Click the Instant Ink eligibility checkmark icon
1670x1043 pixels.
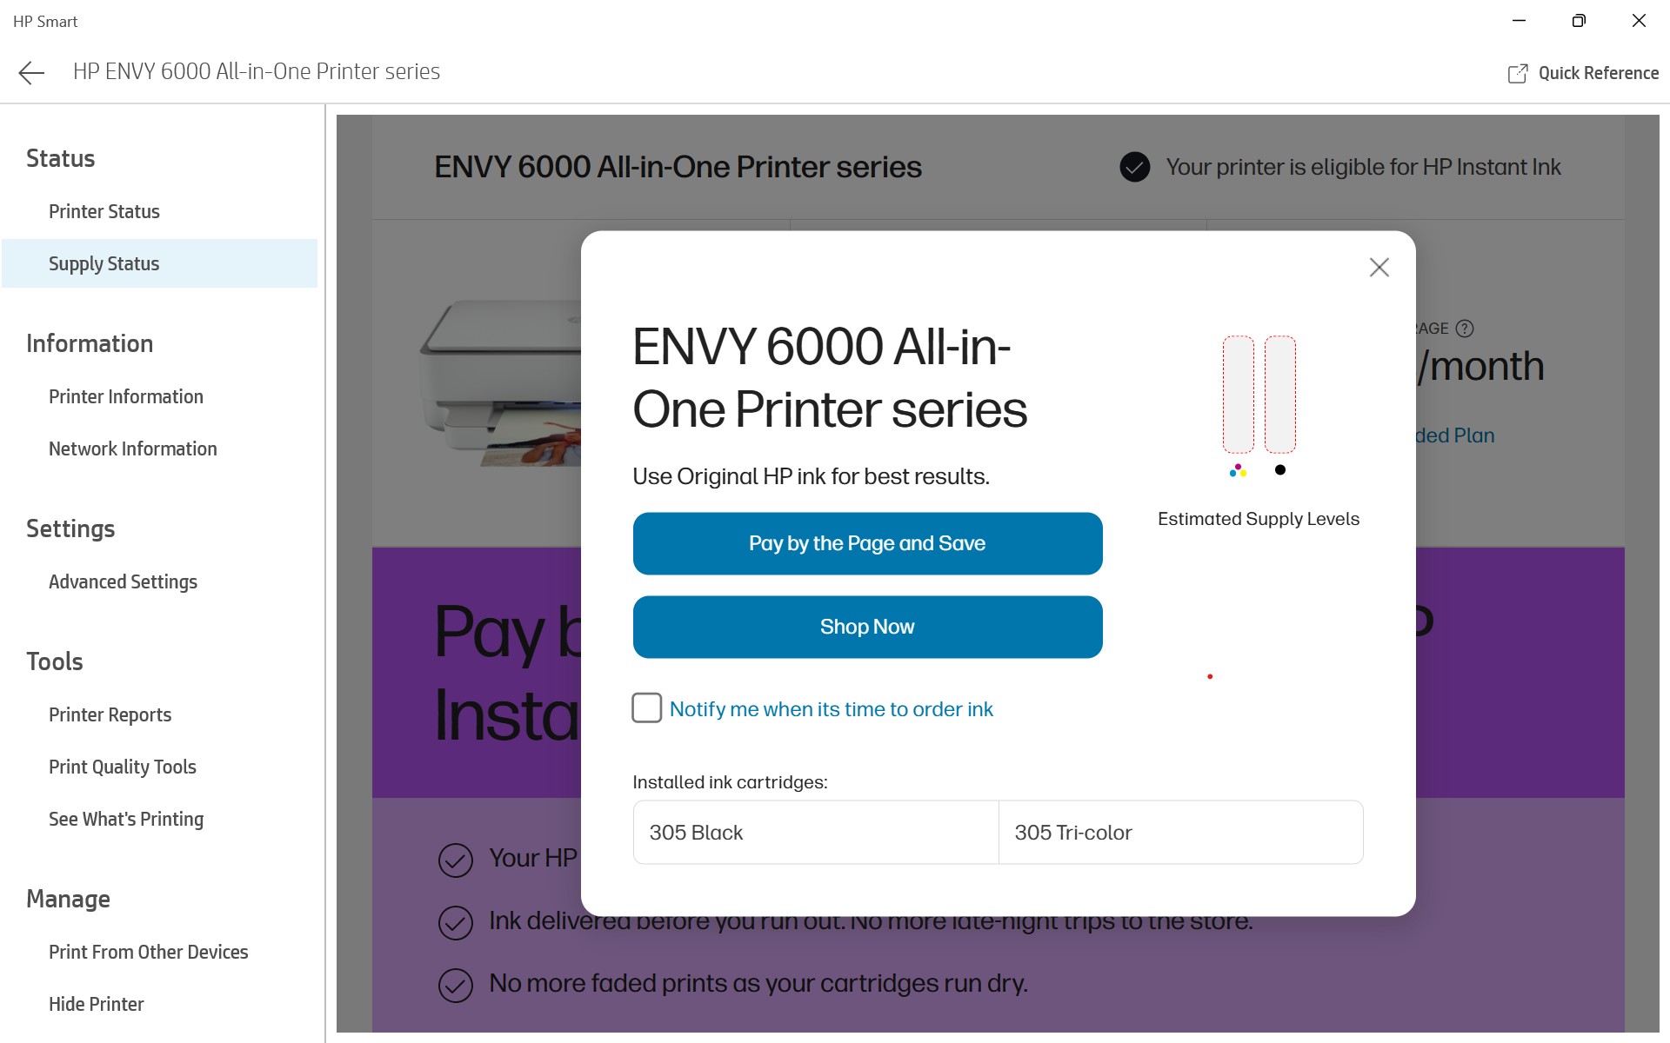pos(1134,167)
